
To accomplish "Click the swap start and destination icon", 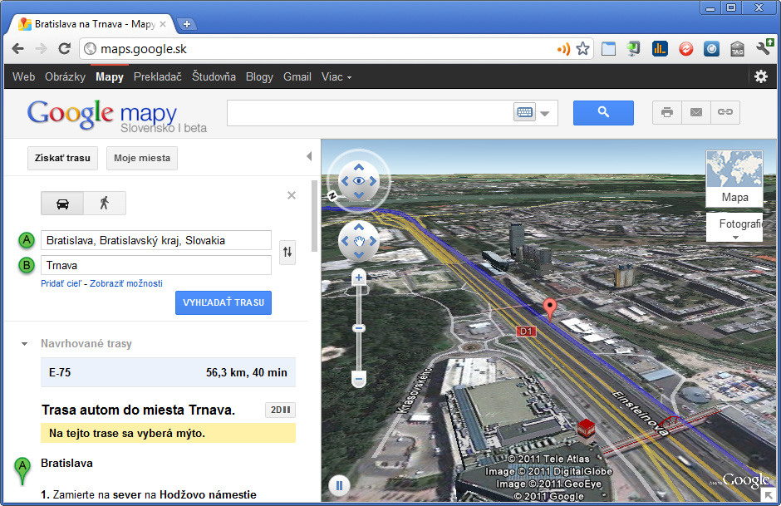I will [x=287, y=252].
